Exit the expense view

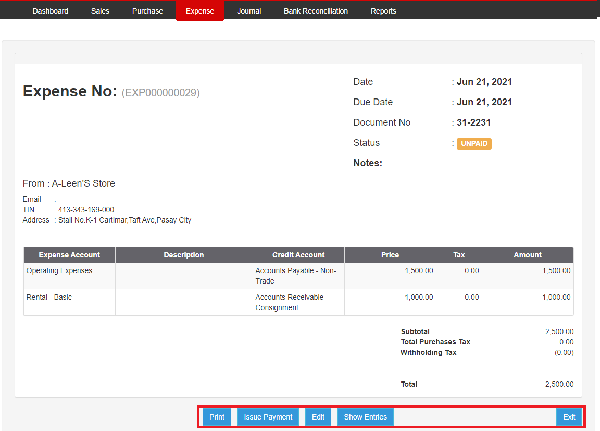(x=569, y=417)
